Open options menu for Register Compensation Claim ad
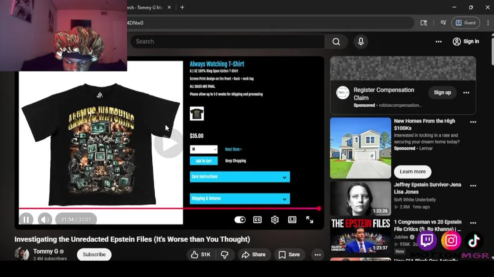The height and width of the screenshot is (277, 494). 466,93
